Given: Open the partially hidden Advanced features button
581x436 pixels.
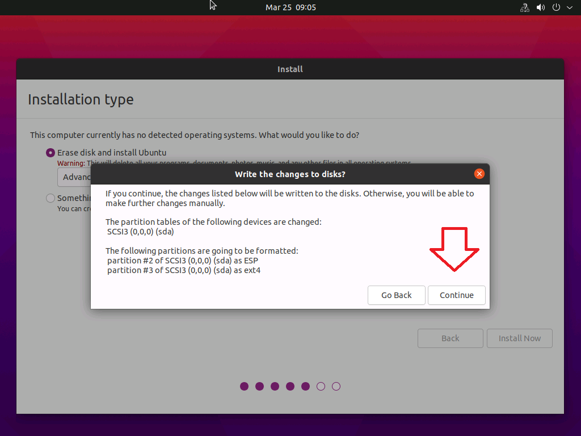Looking at the screenshot, I should (74, 177).
